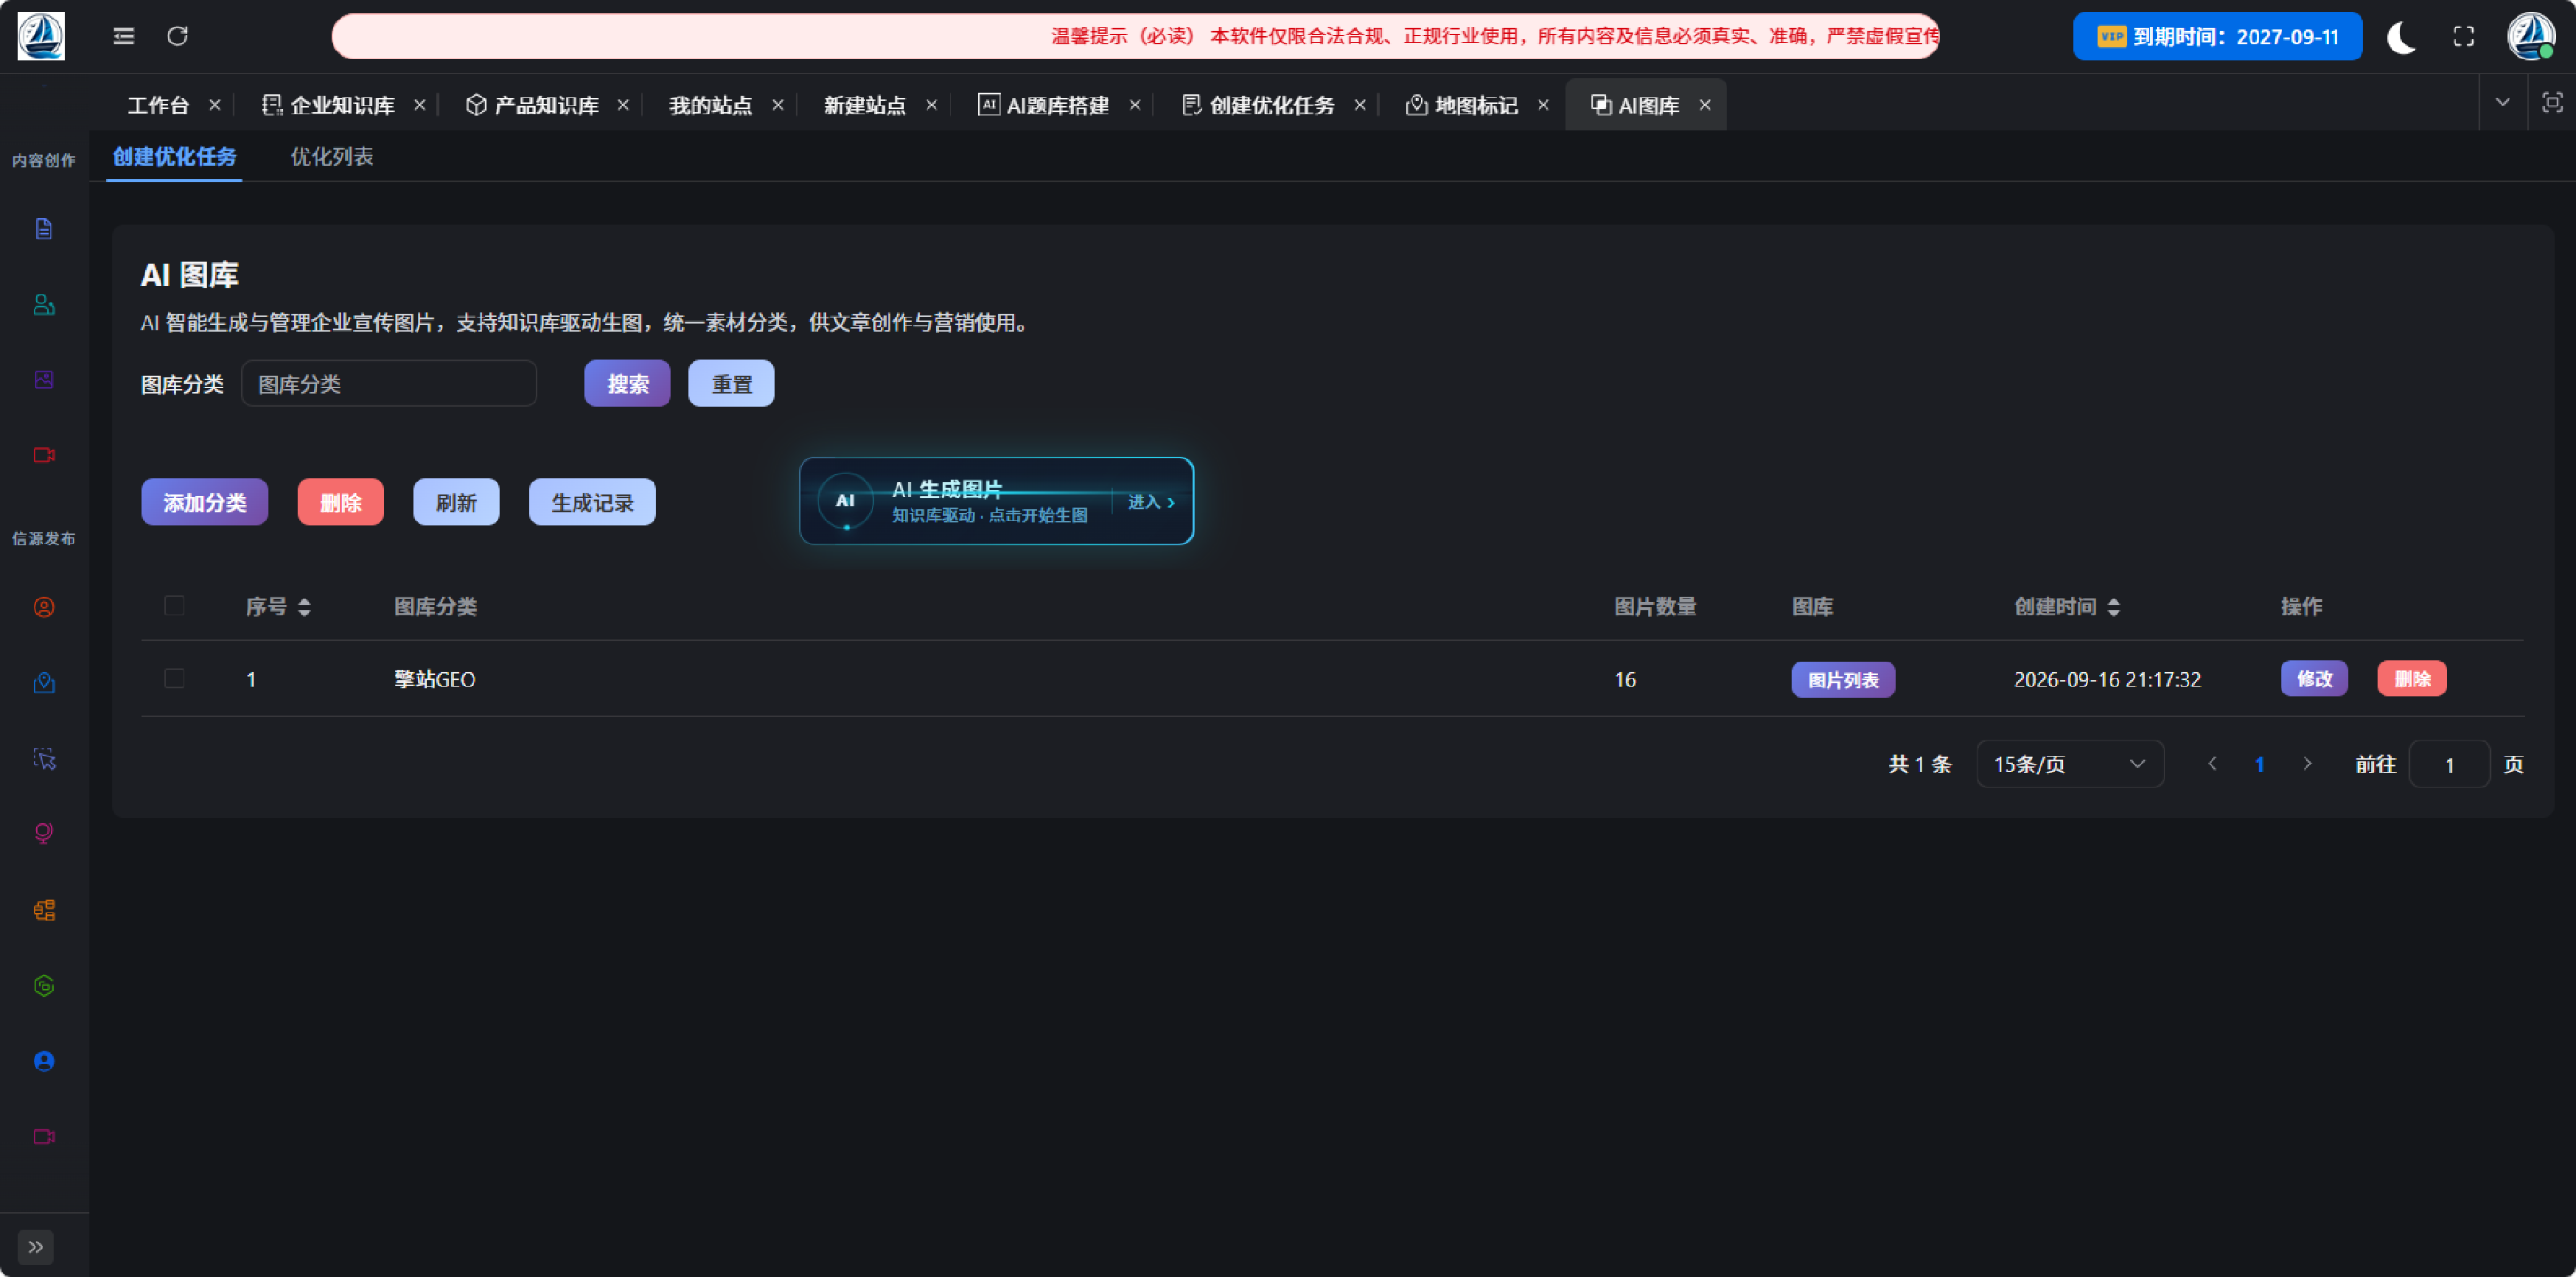
Task: Open fullscreen mode via the expand icon
Action: pos(2464,37)
